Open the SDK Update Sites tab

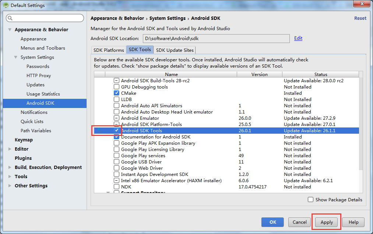(175, 50)
